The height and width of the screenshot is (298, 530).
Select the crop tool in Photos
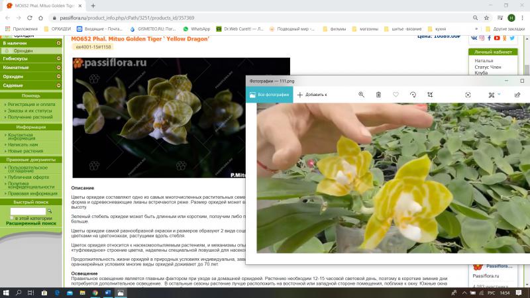(x=430, y=95)
